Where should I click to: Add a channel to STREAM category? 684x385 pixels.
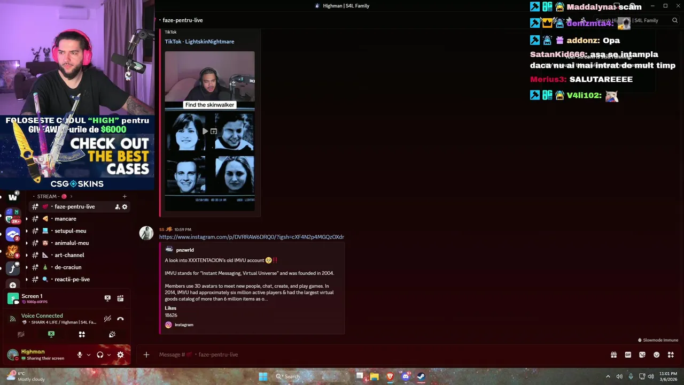(125, 196)
